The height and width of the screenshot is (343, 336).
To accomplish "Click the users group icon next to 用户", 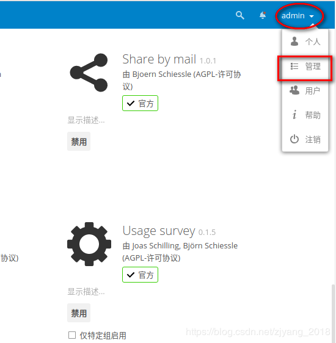I will click(294, 90).
